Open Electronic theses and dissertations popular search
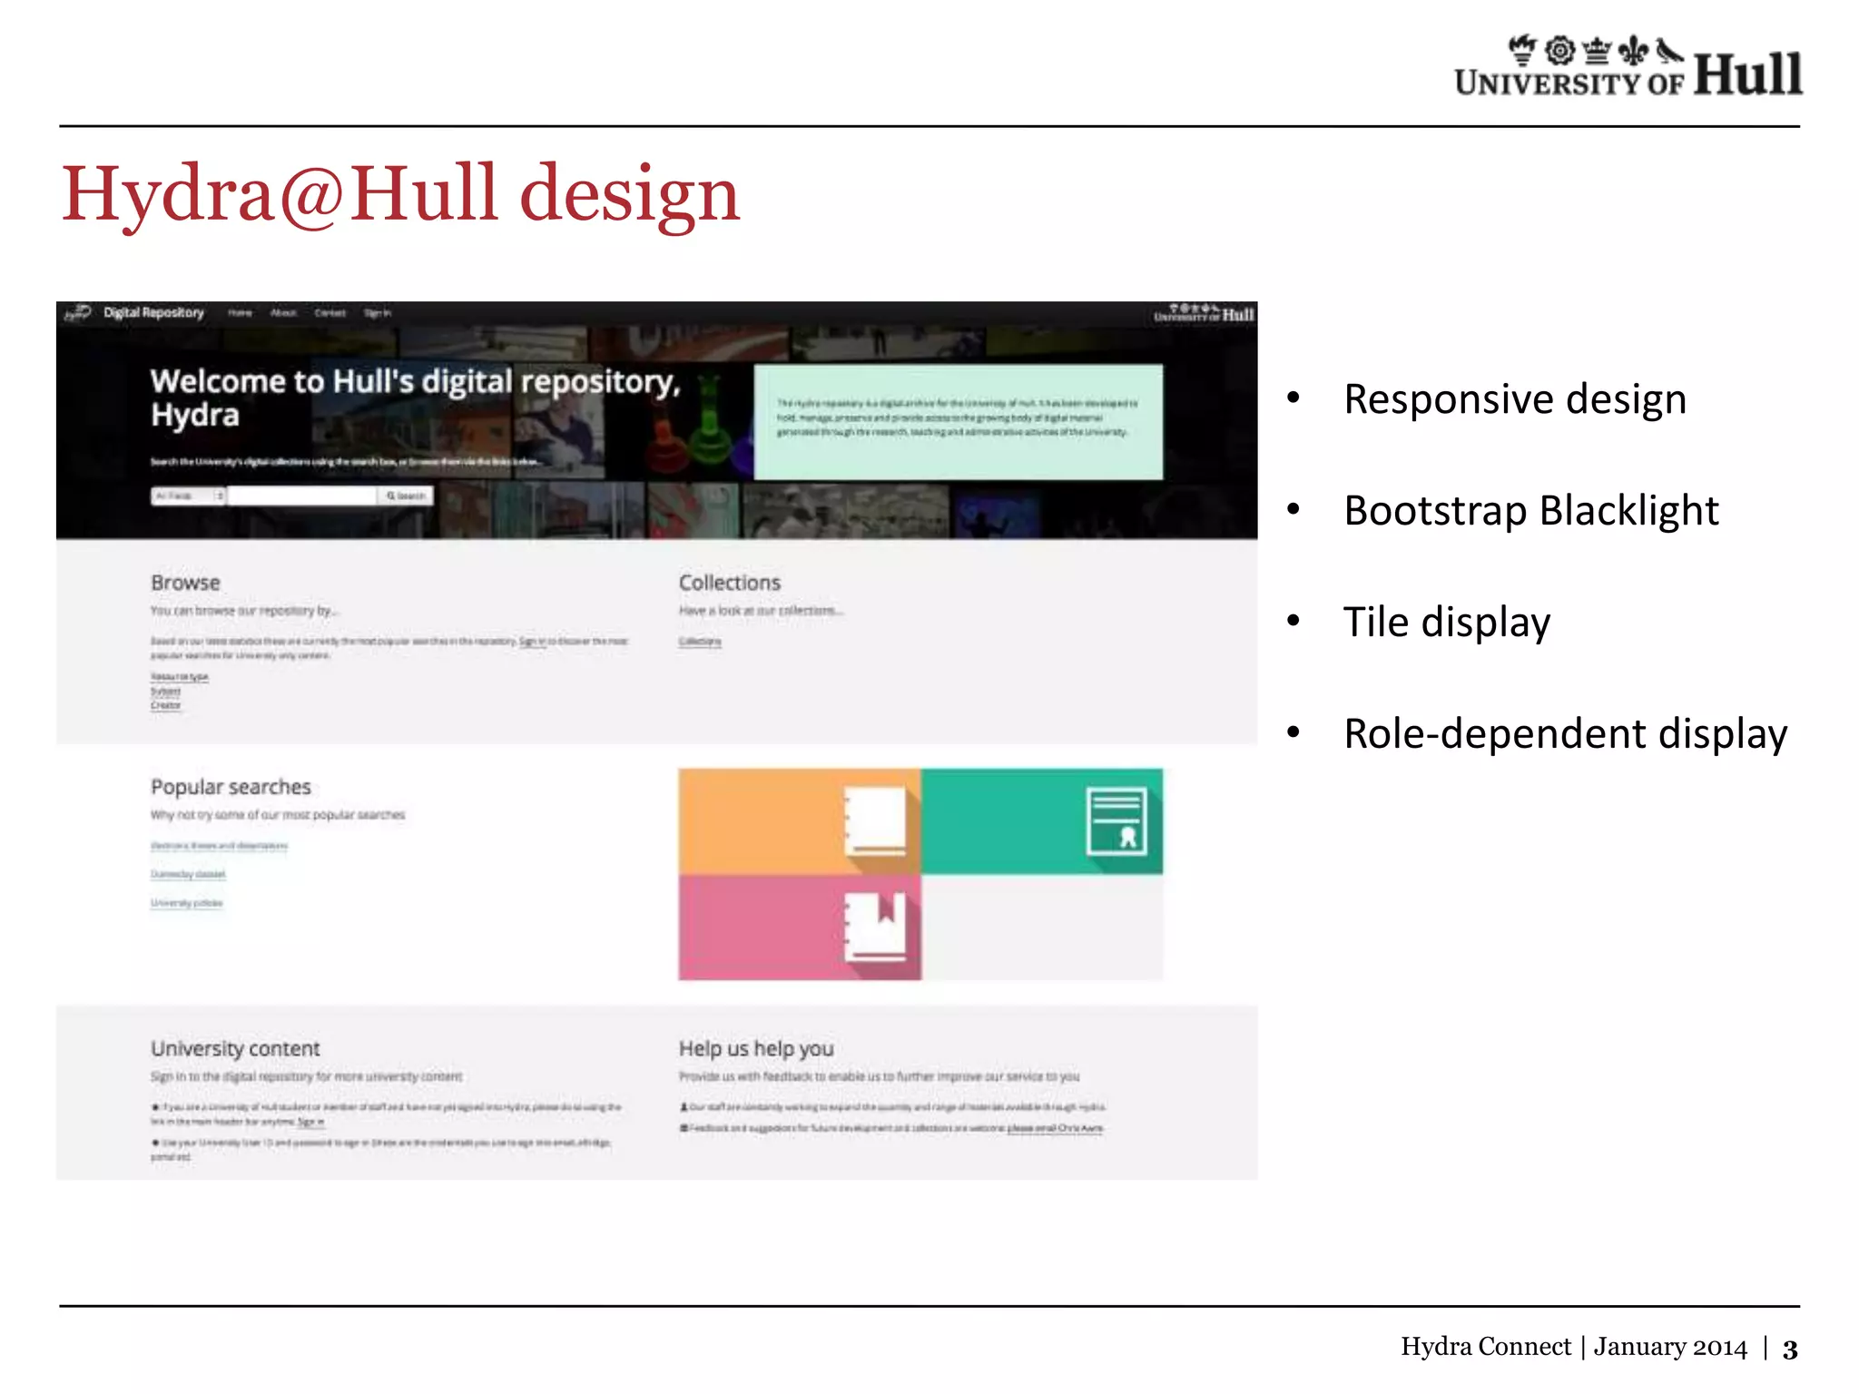Viewport: 1859px width, 1394px height. click(219, 846)
